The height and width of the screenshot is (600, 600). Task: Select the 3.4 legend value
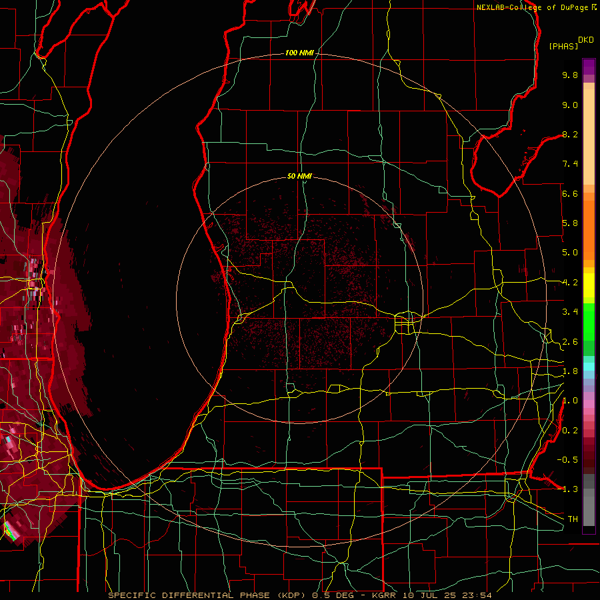tap(570, 312)
